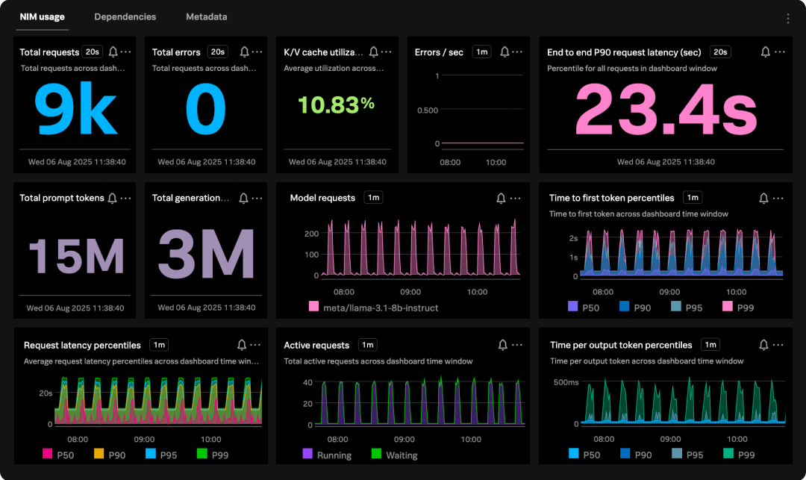This screenshot has width=806, height=480.
Task: Open the 1m interval selector on Model requests
Action: (372, 197)
